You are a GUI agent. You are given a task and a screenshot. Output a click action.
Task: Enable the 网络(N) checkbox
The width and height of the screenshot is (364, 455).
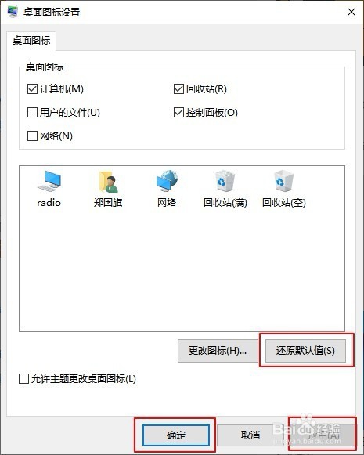32,135
